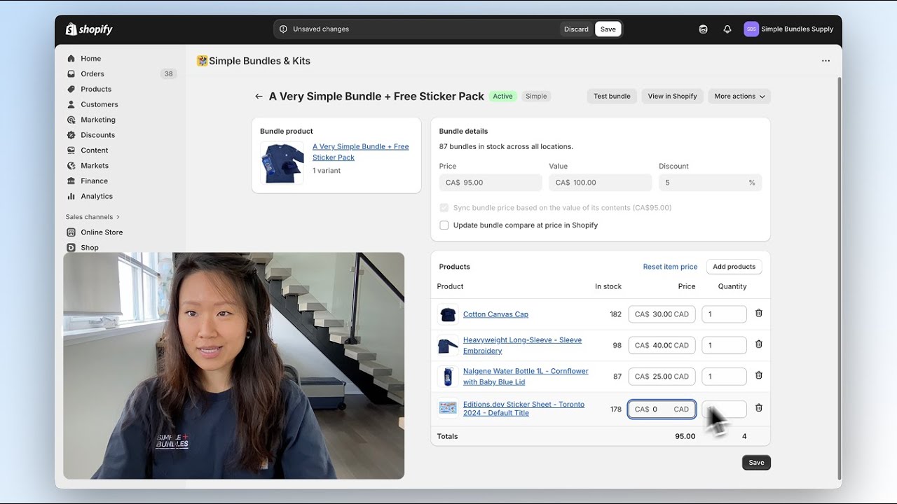Click the bundle product image thumbnail

click(x=282, y=162)
